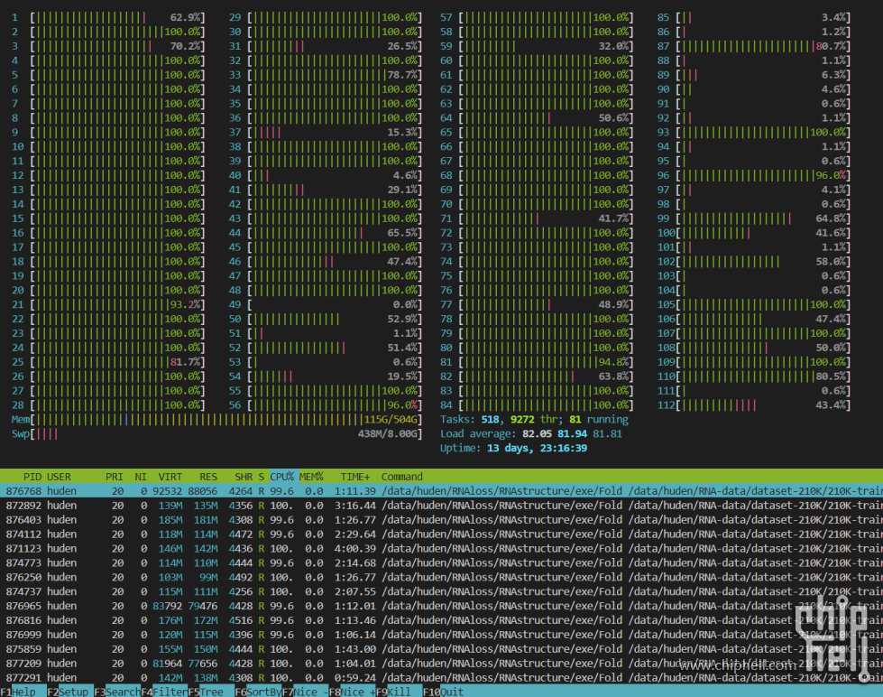Click the CPU 1 usage bar at 62.9%
Screen dimensions: 883x697
point(109,18)
